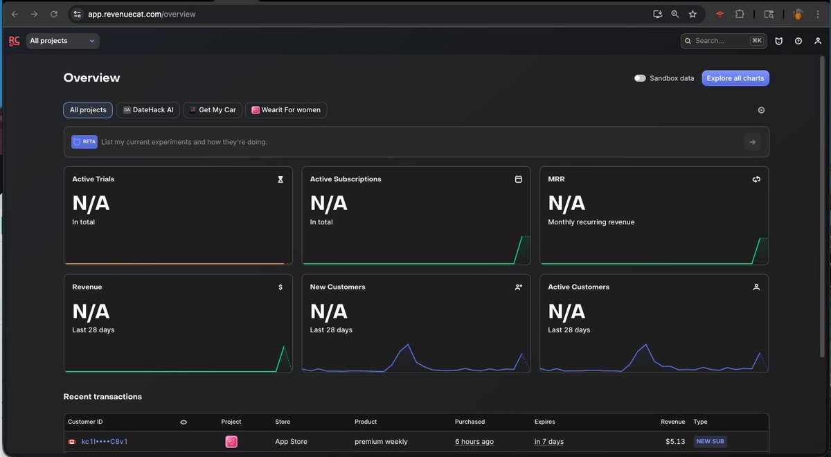Open the MRR card
The image size is (831, 457).
(654, 215)
